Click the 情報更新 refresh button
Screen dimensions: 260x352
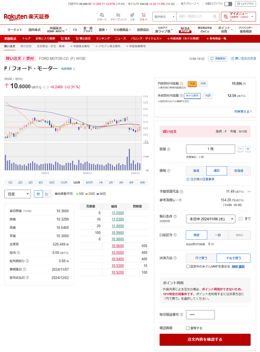[x=218, y=58]
